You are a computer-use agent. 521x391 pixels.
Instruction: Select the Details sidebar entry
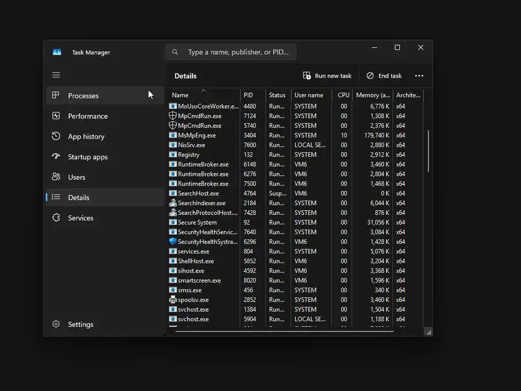(x=105, y=197)
